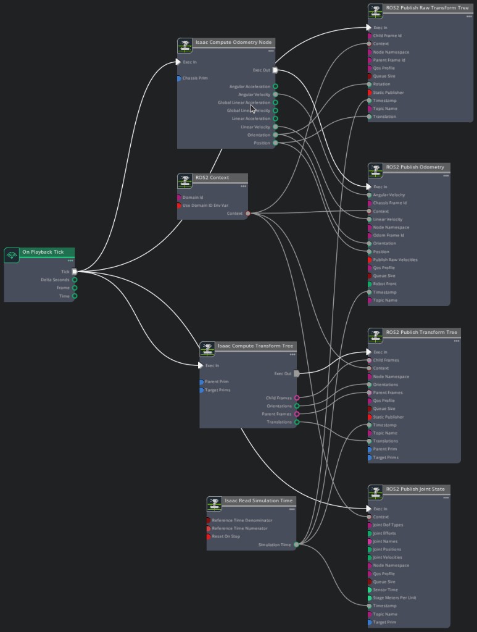This screenshot has height=632, width=477.
Task: Open options dots on Isaac Compute Transform Tree
Action: 292,354
